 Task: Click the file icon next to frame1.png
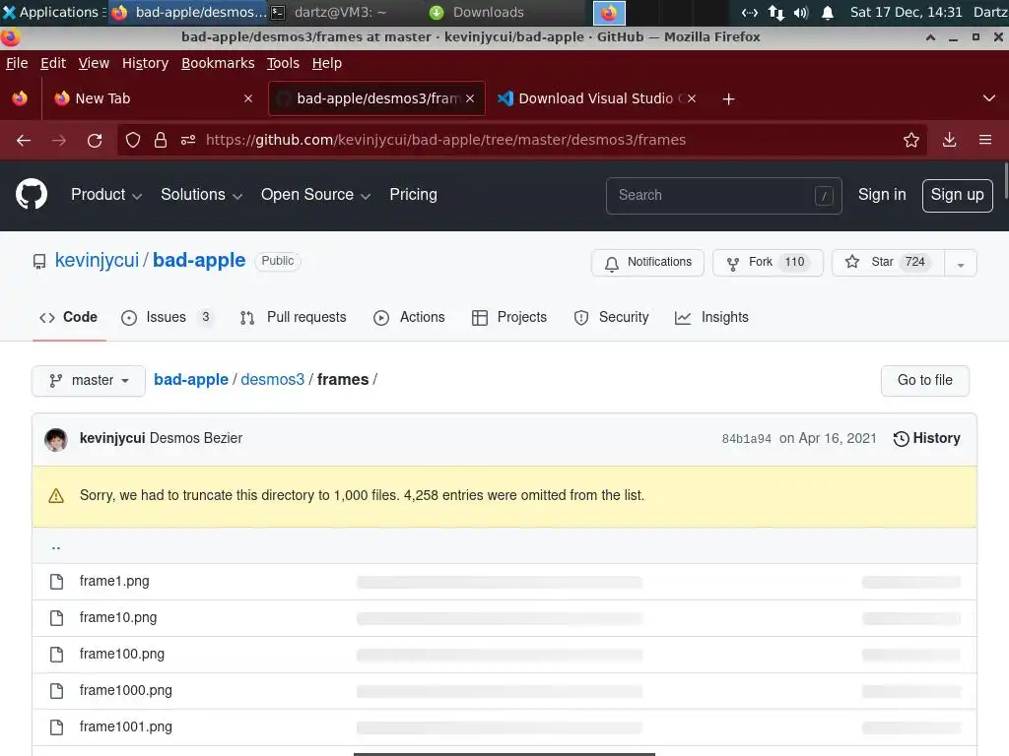pos(56,582)
